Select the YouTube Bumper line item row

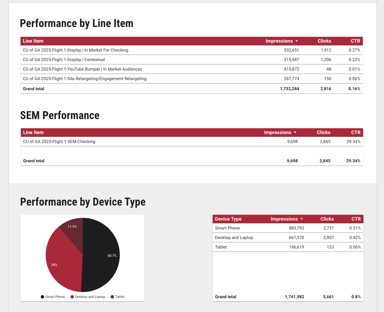[x=82, y=69]
